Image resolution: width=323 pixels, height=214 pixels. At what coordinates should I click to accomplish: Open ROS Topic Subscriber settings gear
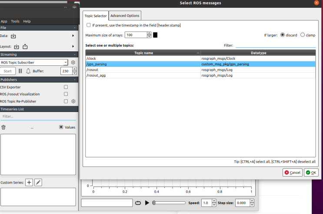click(x=73, y=62)
